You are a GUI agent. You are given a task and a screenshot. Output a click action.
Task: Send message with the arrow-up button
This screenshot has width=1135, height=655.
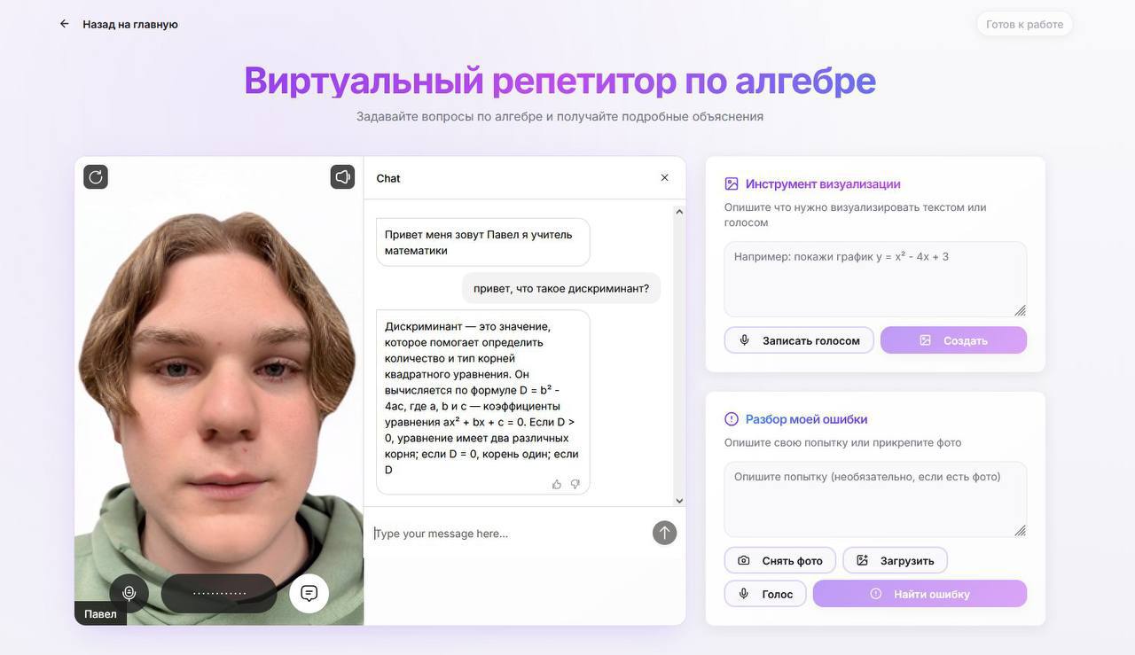[664, 533]
